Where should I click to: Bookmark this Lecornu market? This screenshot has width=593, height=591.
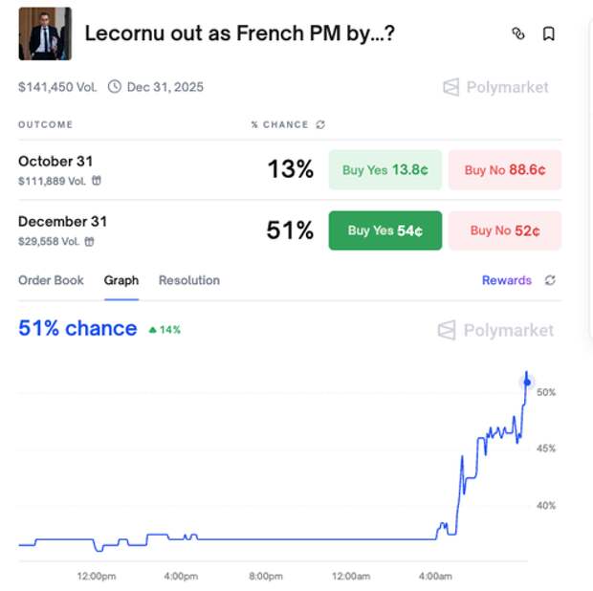(x=548, y=33)
